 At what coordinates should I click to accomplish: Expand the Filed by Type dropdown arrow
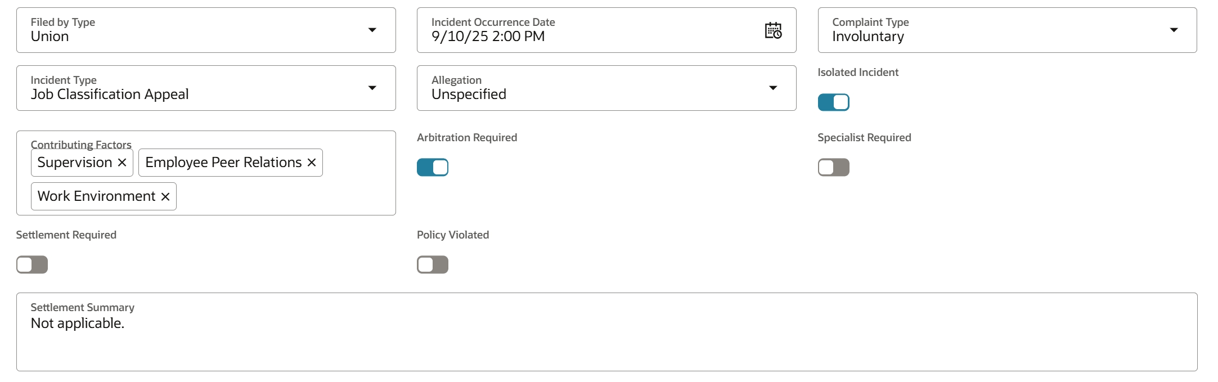click(x=372, y=30)
